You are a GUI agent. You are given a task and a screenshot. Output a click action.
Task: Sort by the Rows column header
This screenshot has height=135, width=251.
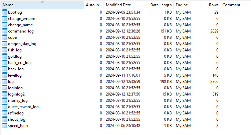214,5
